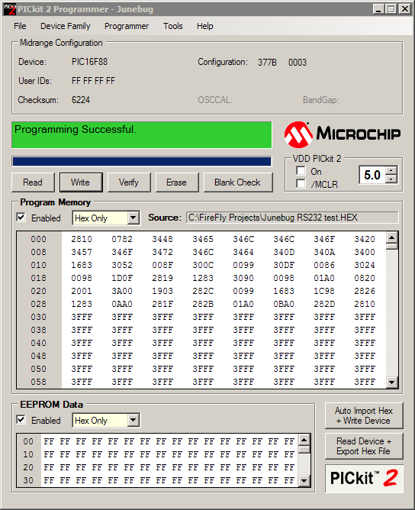This screenshot has width=415, height=510.
Task: Click User IDs value FF FF FF FF
Action: click(93, 81)
